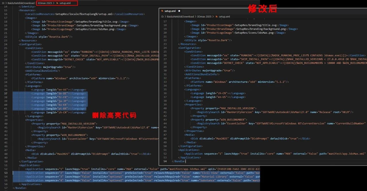Click the langId "de-DE" Language line

pos(58,93)
